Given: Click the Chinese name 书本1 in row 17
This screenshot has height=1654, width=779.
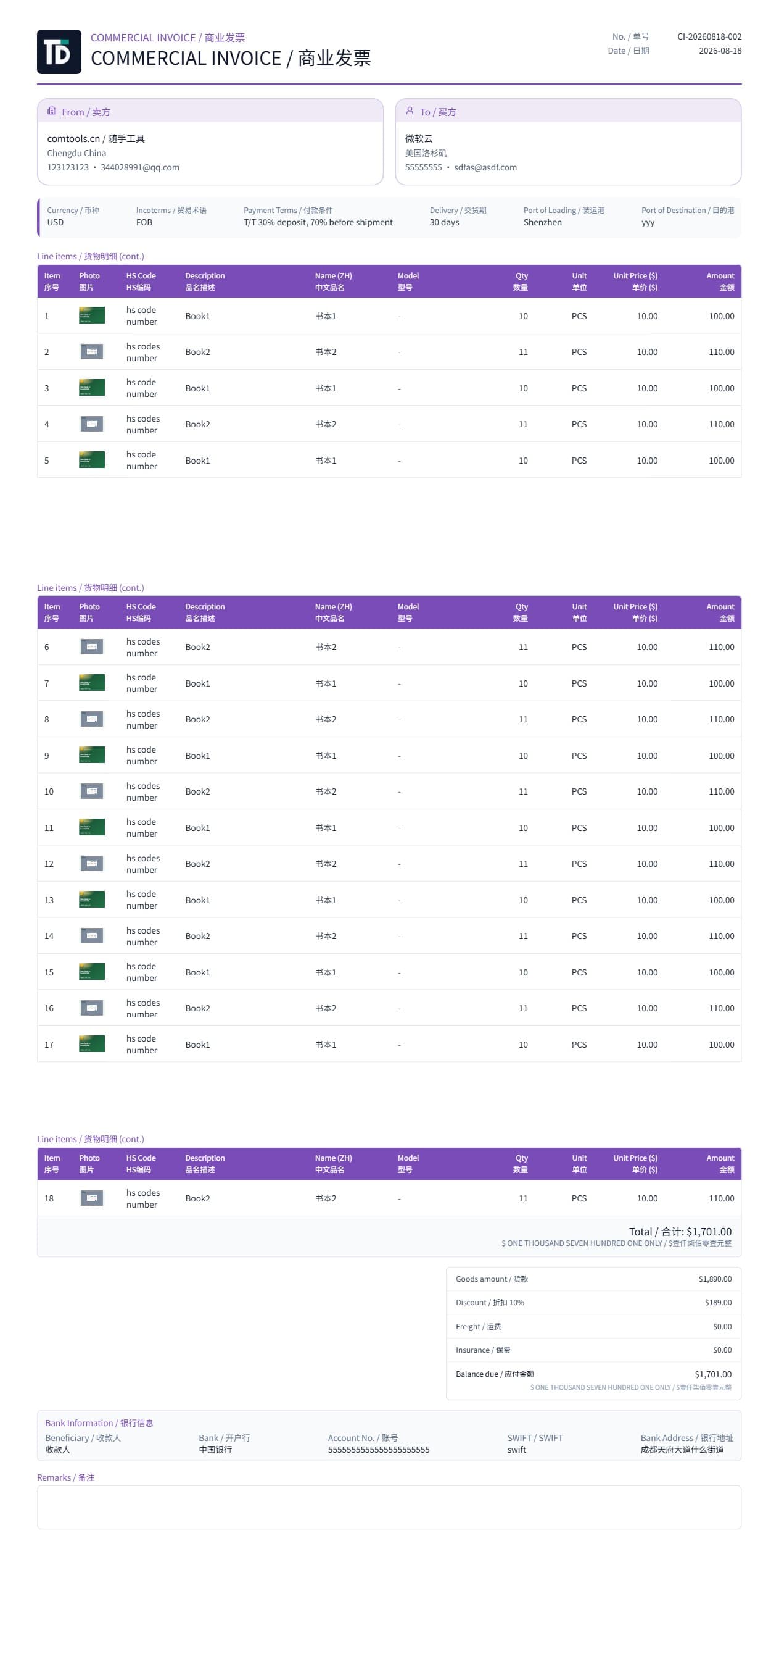Looking at the screenshot, I should [x=325, y=1045].
